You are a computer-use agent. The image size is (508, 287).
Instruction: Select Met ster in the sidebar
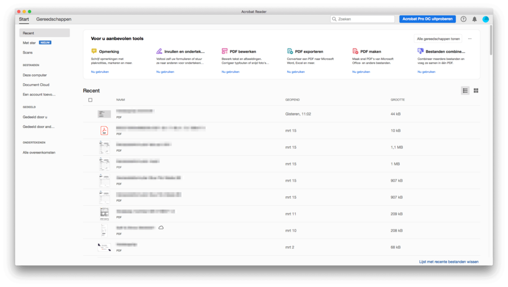tap(29, 43)
